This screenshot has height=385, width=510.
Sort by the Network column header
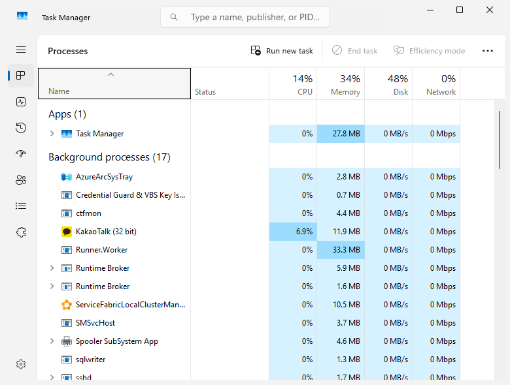436,84
